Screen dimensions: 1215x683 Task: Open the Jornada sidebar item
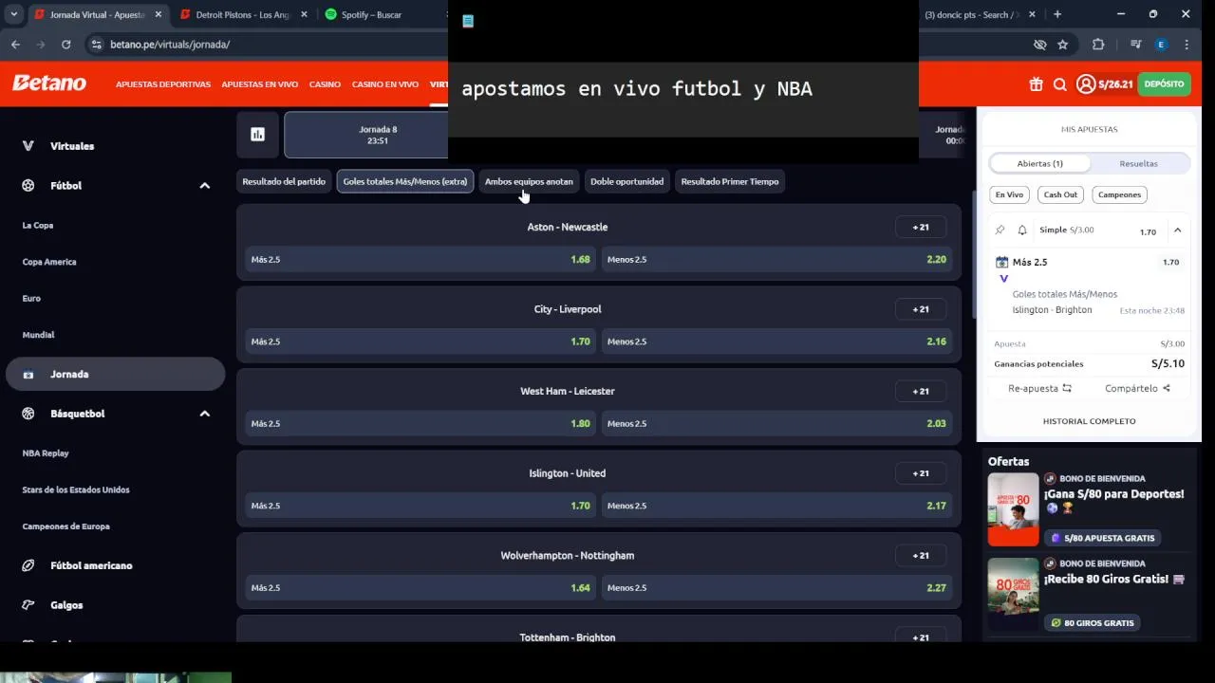pyautogui.click(x=116, y=374)
